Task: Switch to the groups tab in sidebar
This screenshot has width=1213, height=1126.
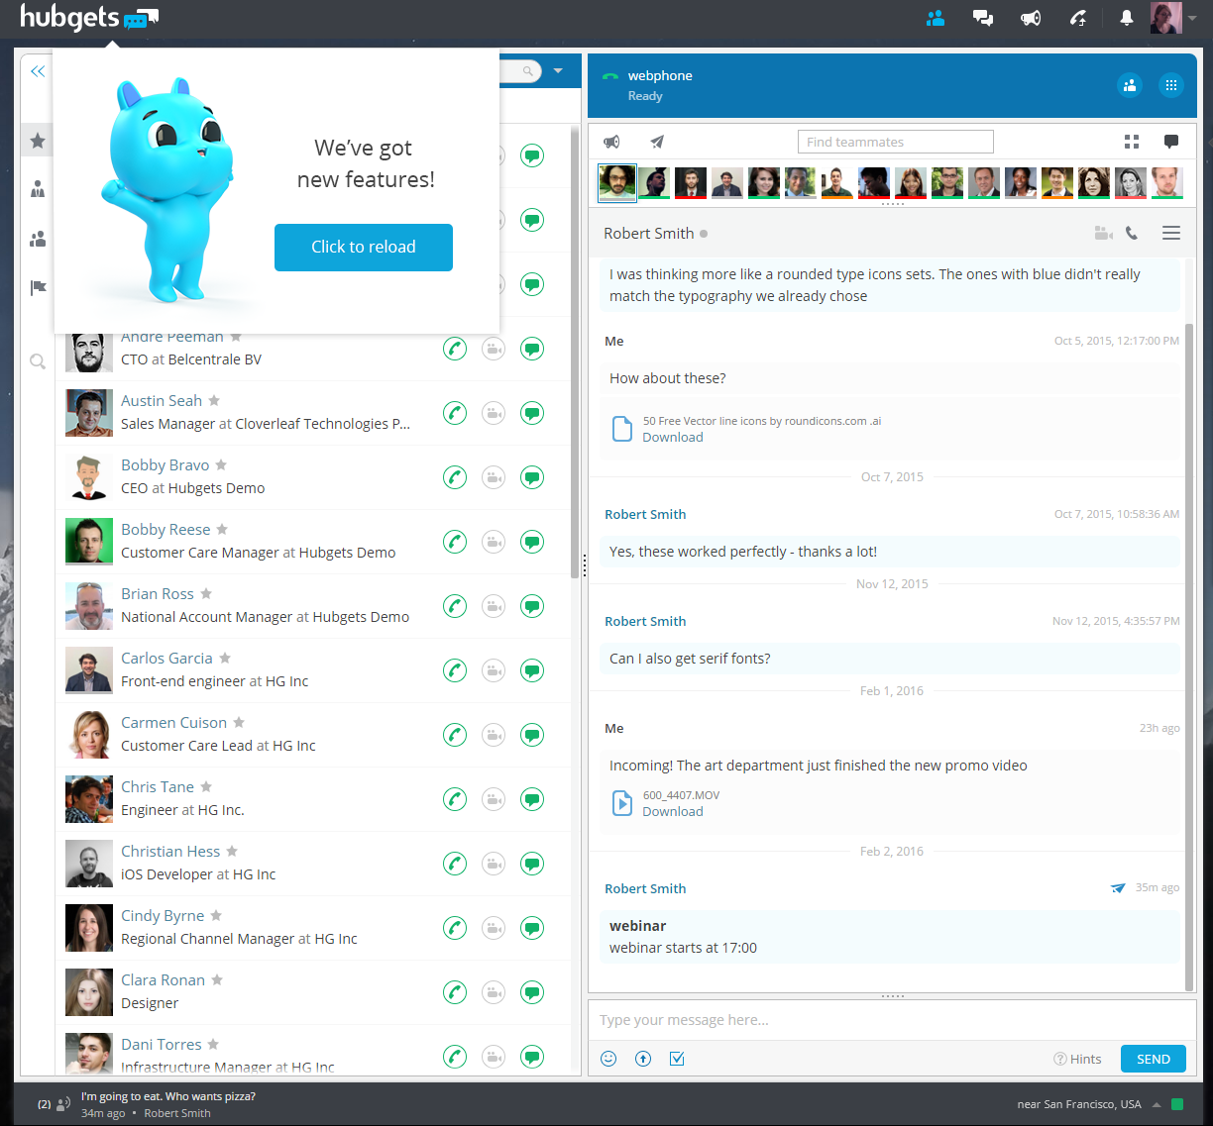Action: coord(38,239)
